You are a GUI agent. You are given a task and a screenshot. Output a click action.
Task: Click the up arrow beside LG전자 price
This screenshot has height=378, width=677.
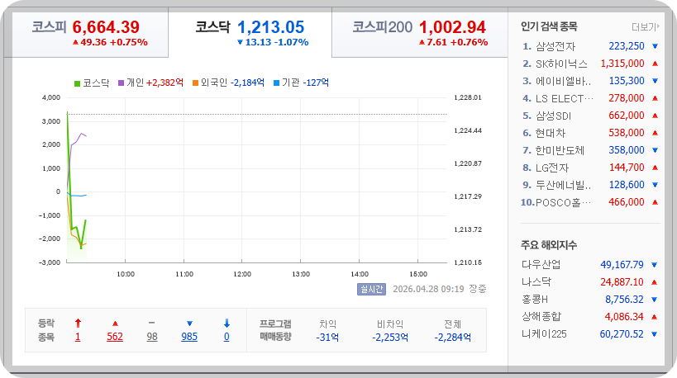(655, 168)
